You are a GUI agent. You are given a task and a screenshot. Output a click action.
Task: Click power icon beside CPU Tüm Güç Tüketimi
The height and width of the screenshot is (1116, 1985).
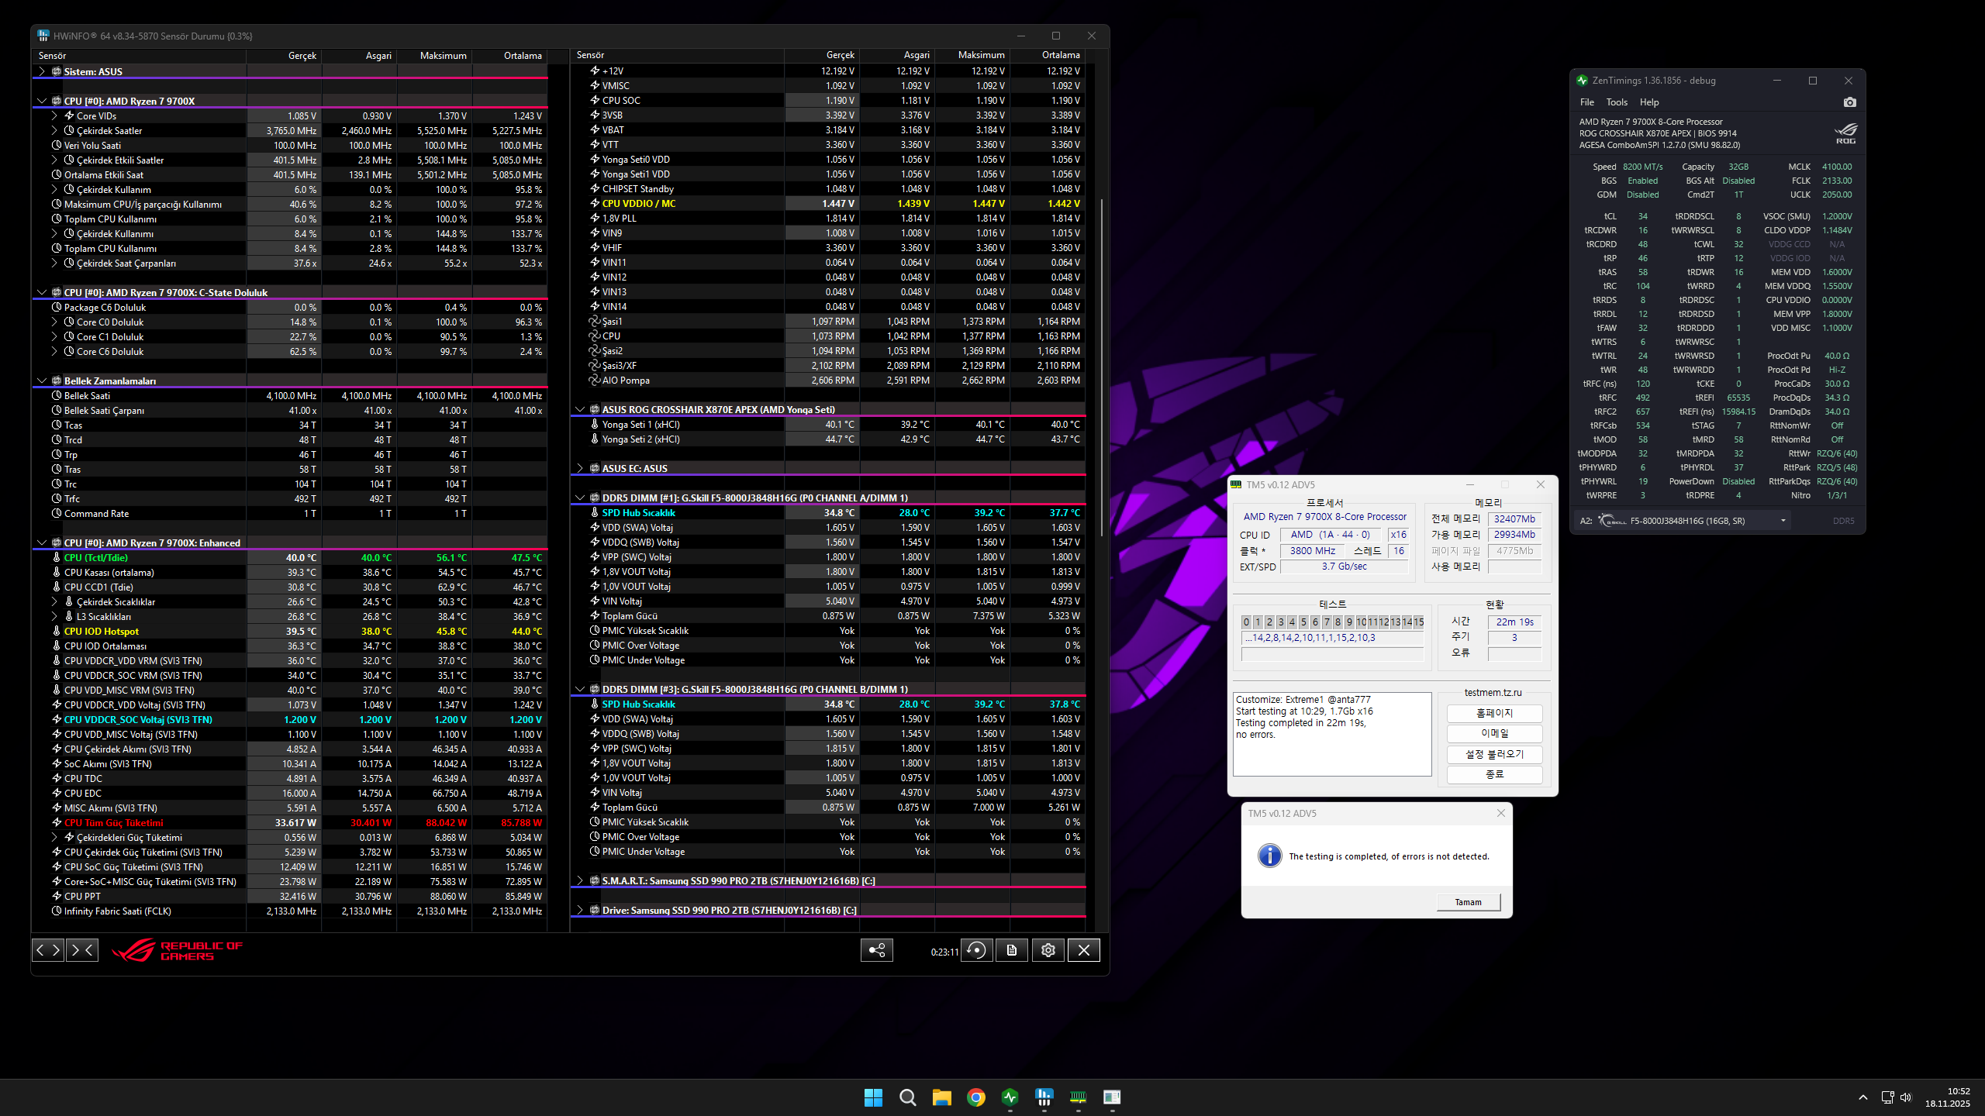point(57,823)
